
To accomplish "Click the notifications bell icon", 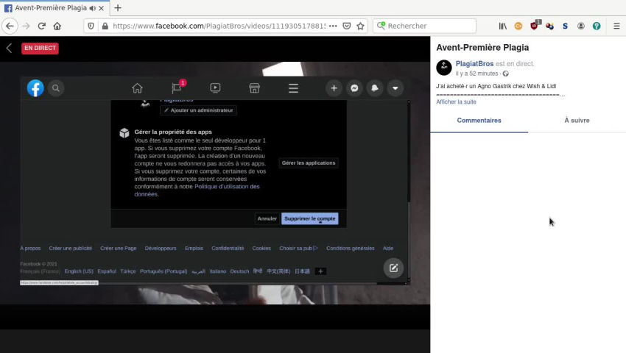I will [375, 88].
